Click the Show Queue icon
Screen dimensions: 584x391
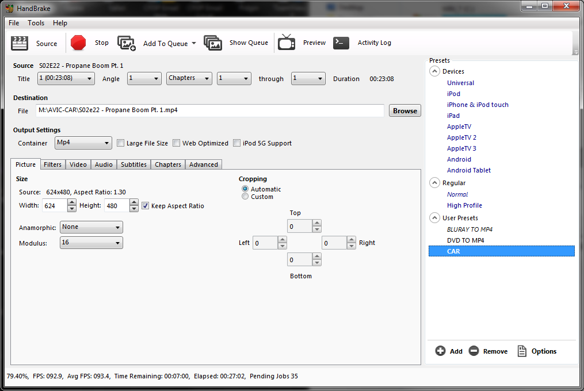213,43
